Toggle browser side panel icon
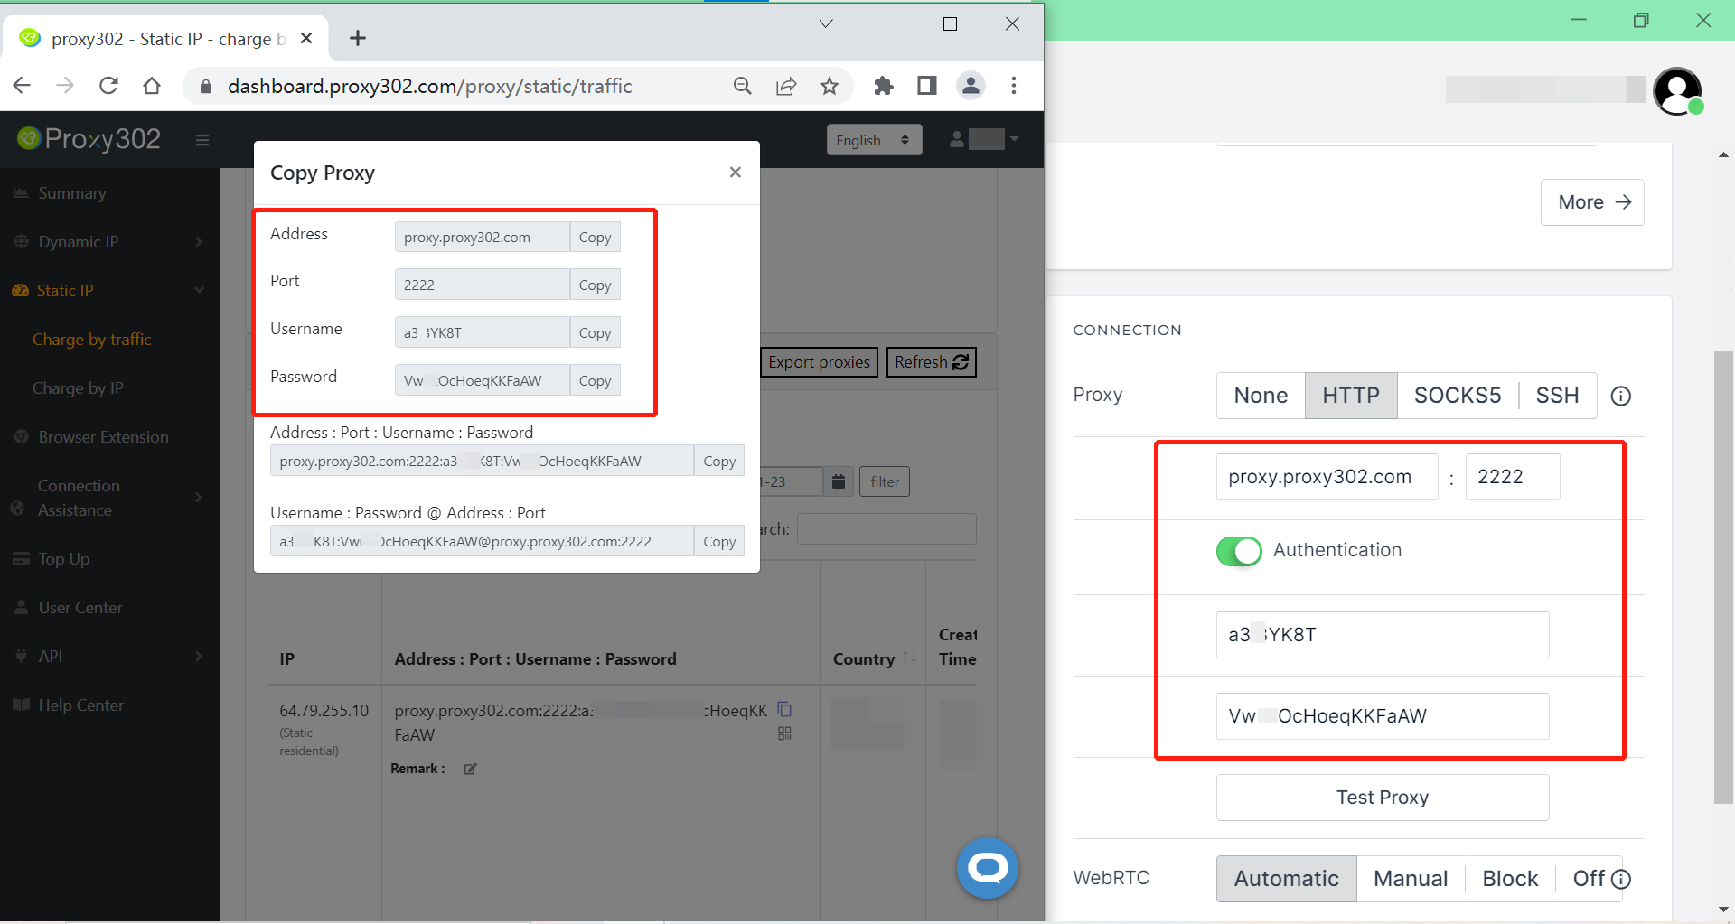 (x=927, y=86)
